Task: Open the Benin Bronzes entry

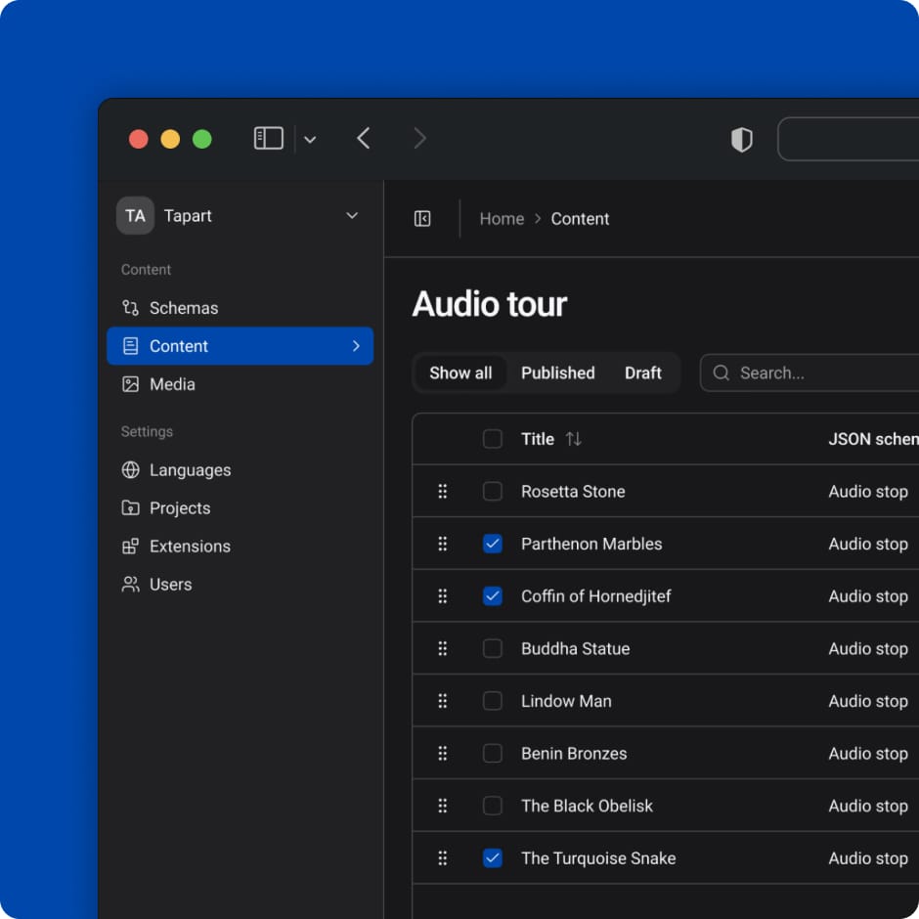Action: (574, 753)
